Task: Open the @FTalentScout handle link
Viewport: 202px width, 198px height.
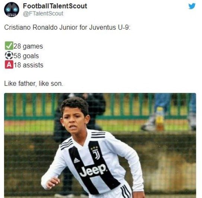Action: tap(43, 13)
